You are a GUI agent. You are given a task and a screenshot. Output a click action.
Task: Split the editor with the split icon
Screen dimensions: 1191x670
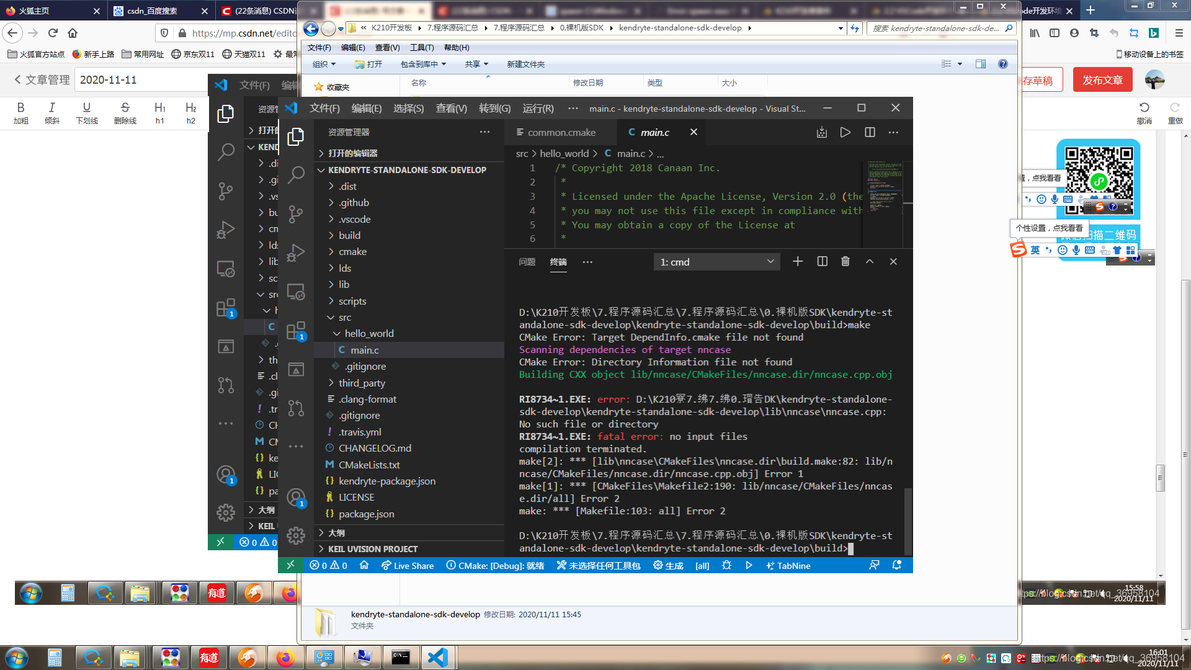pyautogui.click(x=869, y=132)
